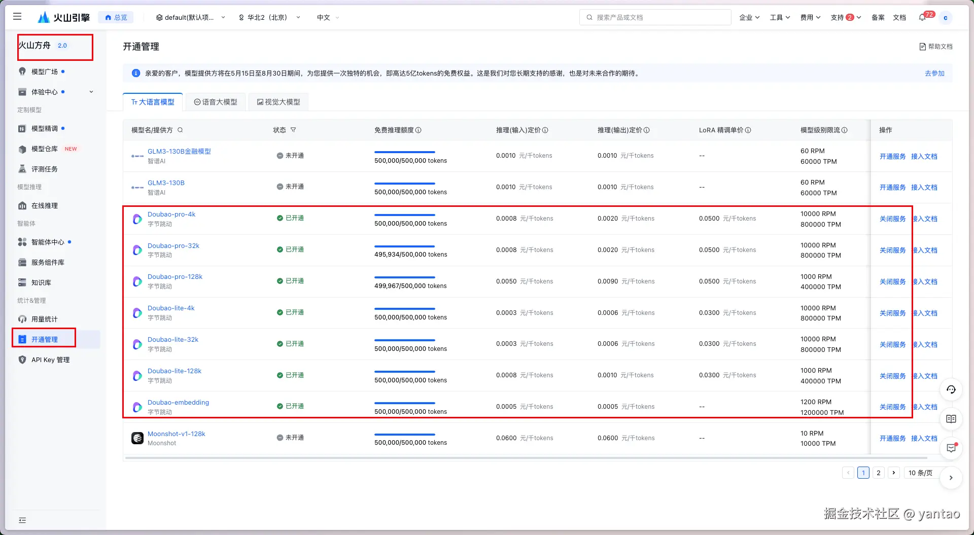Open the Doubao-lite-32k model link
This screenshot has width=974, height=535.
173,340
